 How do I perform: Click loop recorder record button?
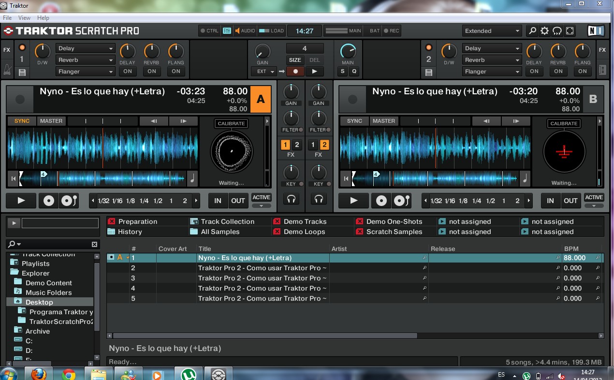click(x=295, y=71)
